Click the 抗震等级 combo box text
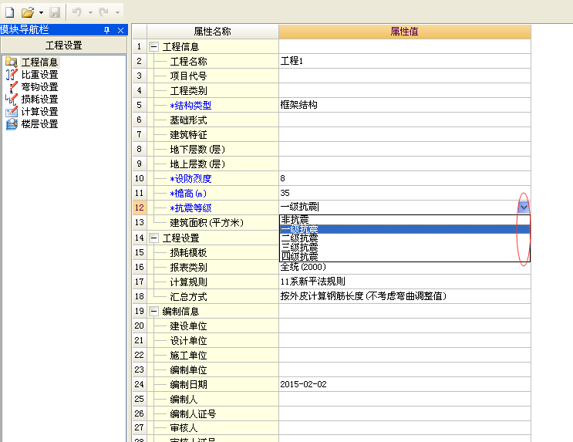Screen dimensions: 573x442 (x=398, y=208)
